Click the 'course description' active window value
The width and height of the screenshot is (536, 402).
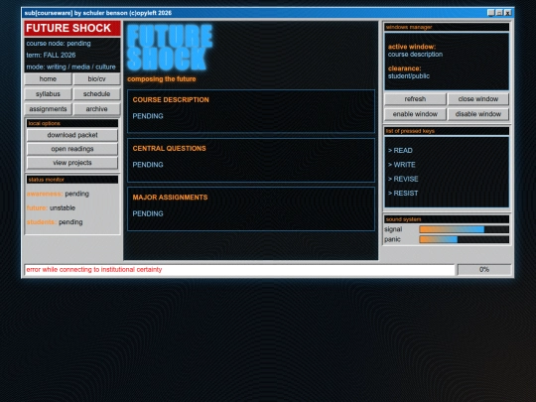(x=415, y=55)
